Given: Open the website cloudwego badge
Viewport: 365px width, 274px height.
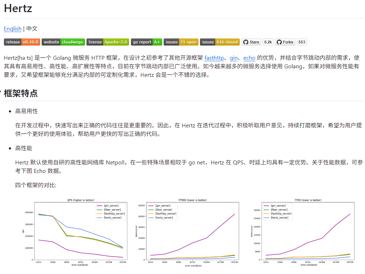Looking at the screenshot, I should (x=63, y=42).
